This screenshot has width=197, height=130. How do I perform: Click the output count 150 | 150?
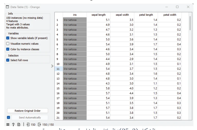coord(48,125)
